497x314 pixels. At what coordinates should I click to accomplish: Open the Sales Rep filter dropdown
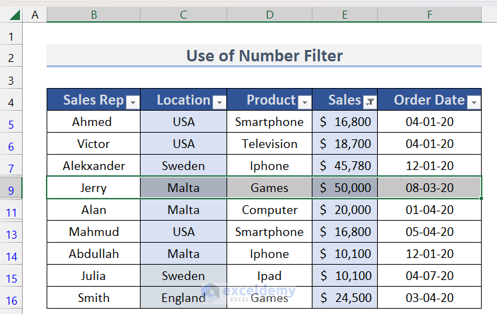133,102
